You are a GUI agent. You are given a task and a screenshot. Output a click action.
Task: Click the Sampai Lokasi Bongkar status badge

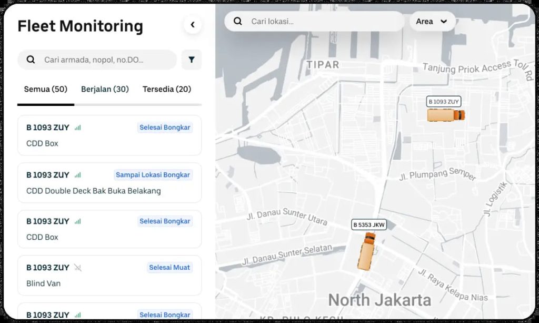point(153,175)
